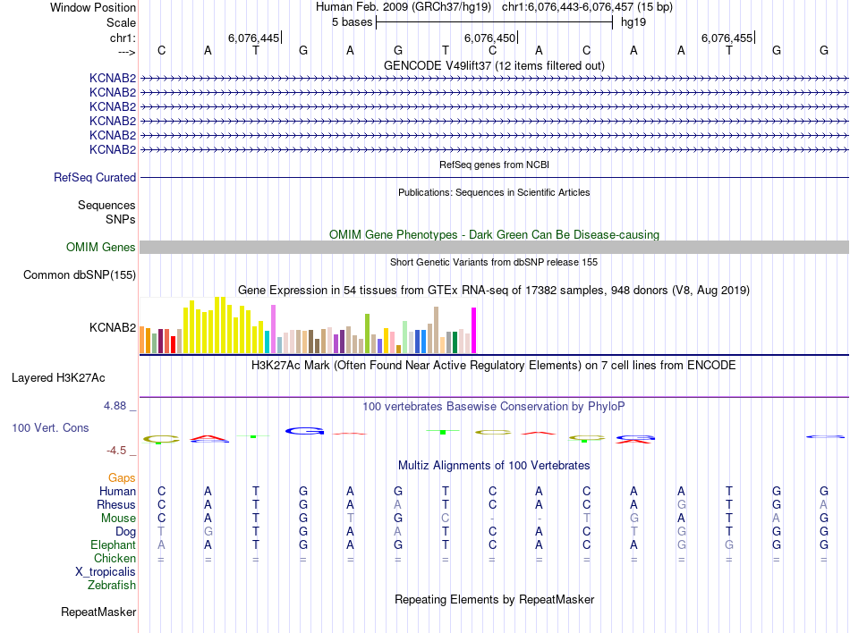Click the violet bar in GTEx expression chart

pos(273,329)
